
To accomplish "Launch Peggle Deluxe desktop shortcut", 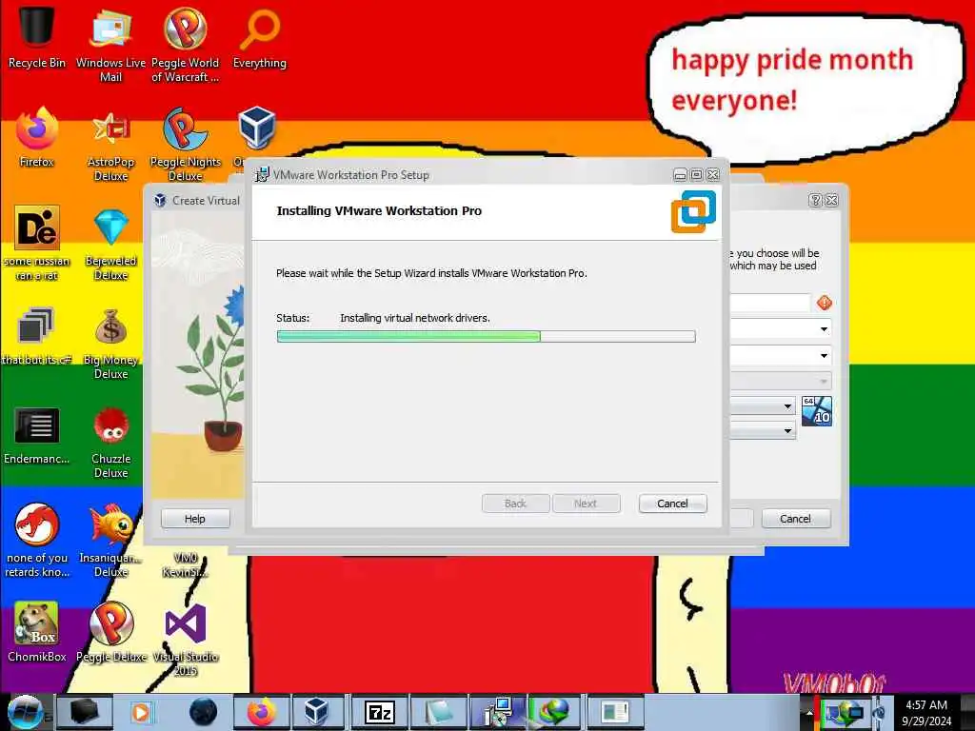I will pyautogui.click(x=110, y=632).
